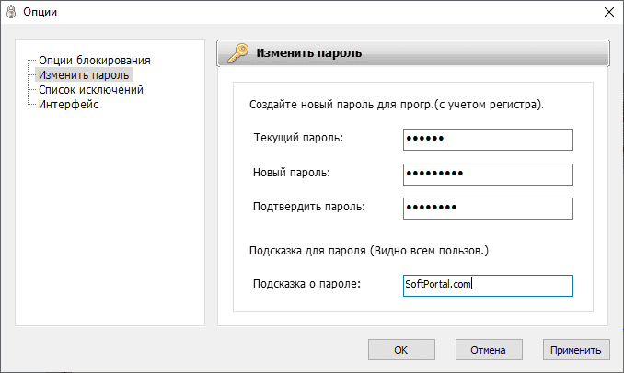Click the Изменить пароль header banner title
Screen dimensions: 624x373
308,53
